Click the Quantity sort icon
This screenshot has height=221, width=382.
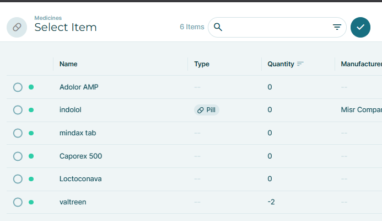click(x=300, y=64)
